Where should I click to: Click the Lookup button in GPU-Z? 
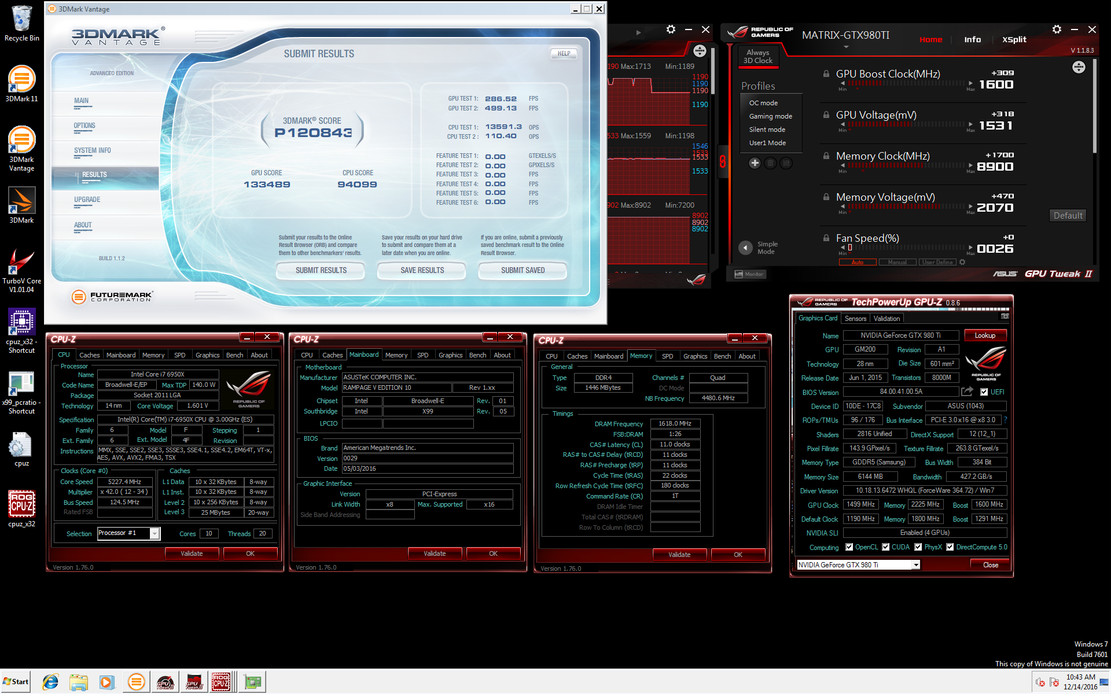(985, 335)
